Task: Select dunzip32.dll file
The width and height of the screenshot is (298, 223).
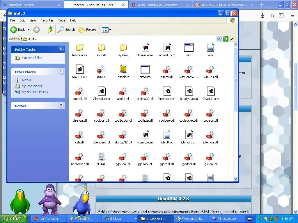Action: [x=123, y=137]
